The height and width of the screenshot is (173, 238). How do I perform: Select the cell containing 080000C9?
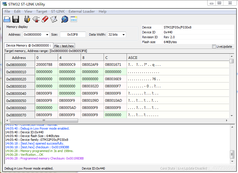pyautogui.click(x=69, y=65)
